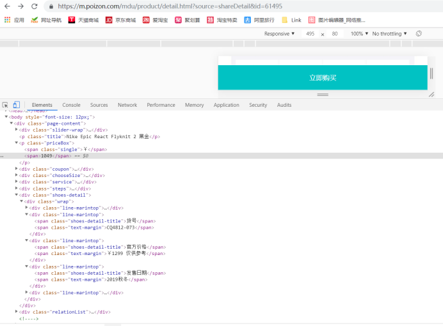The image size is (443, 326).
Task: Click the viewport right side resize handle
Action: tap(431, 74)
